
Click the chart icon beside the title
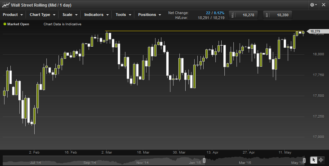[x=6, y=5]
